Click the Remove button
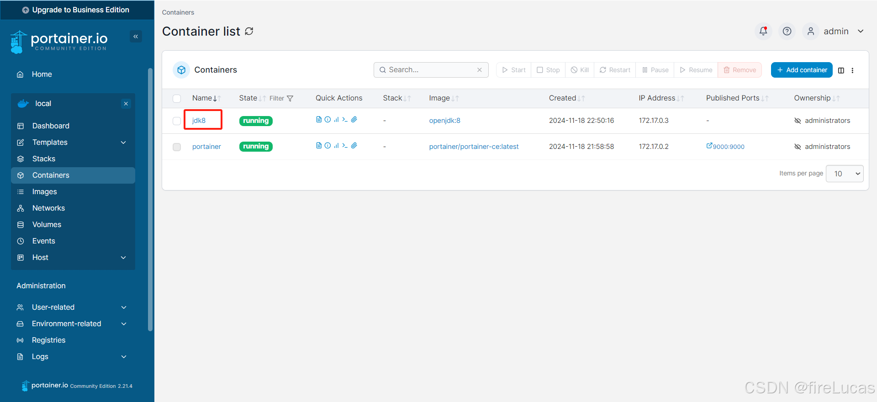This screenshot has height=402, width=877. click(x=740, y=70)
